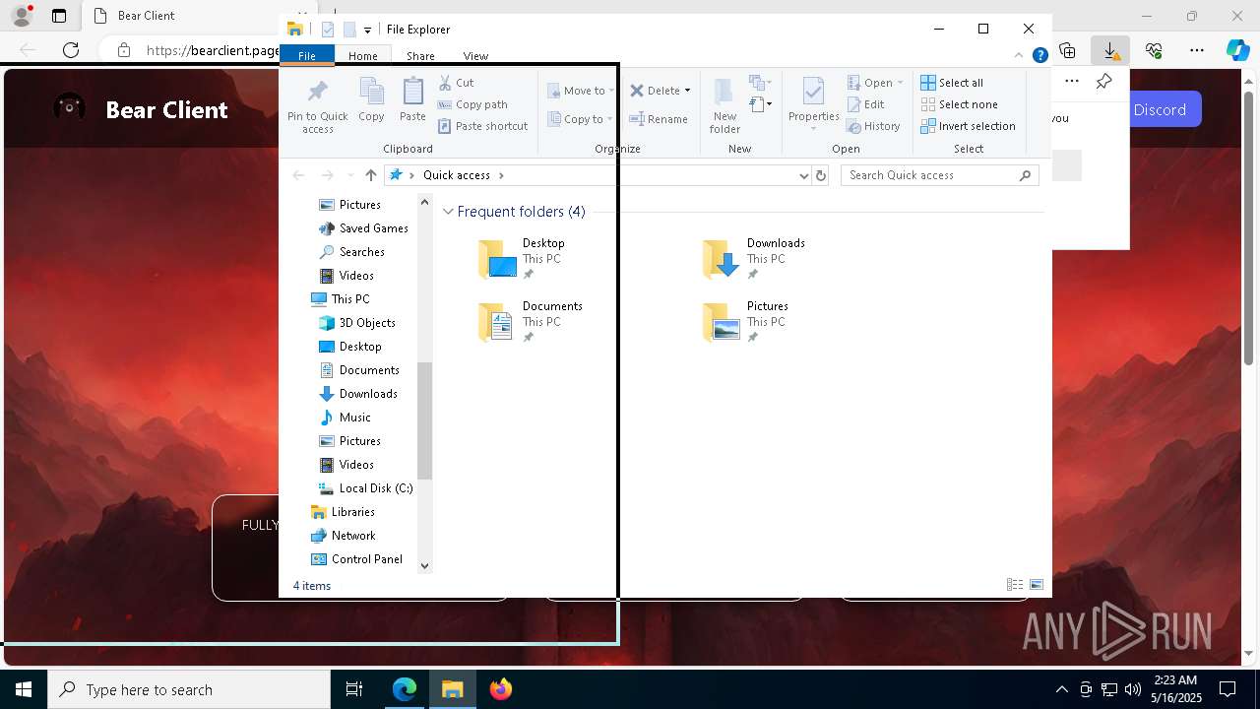The height and width of the screenshot is (709, 1260).
Task: Collapse the ribbon with the chevron
Action: [1019, 56]
